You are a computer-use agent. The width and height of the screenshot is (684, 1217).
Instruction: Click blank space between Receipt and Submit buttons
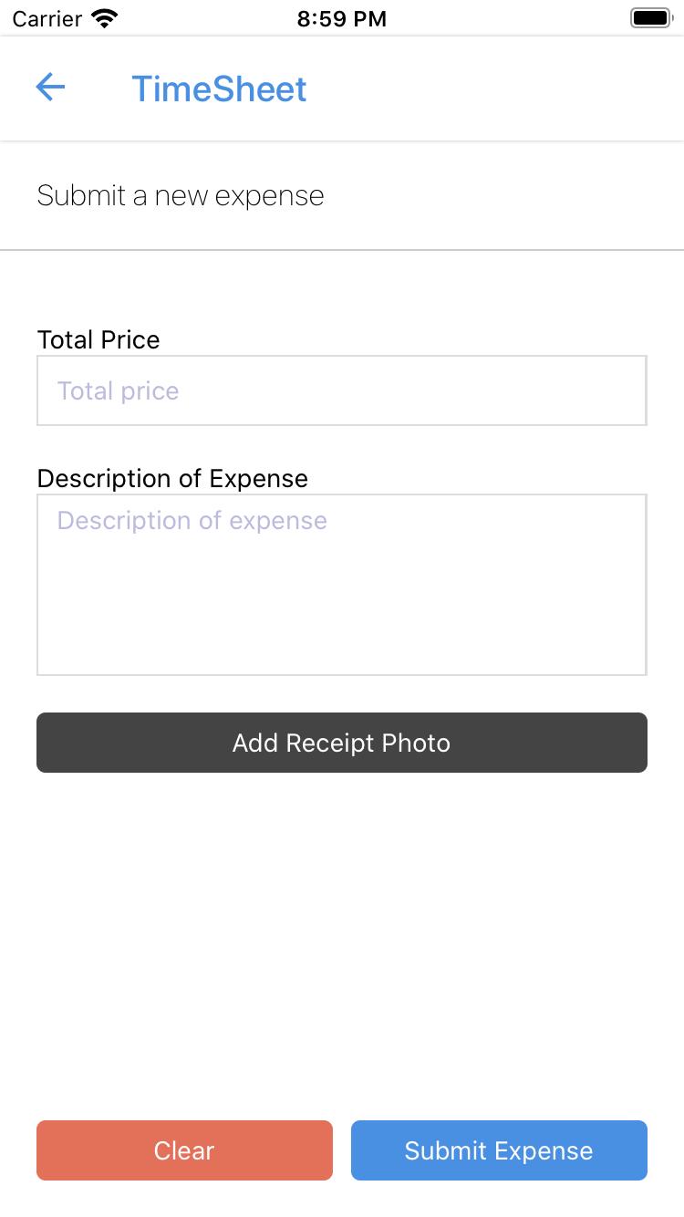[341, 940]
